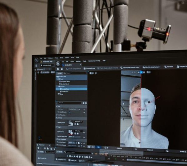The image size is (187, 166).
Task: Click the camera speed icon in the identity viewport
Action: [x=149, y=72]
